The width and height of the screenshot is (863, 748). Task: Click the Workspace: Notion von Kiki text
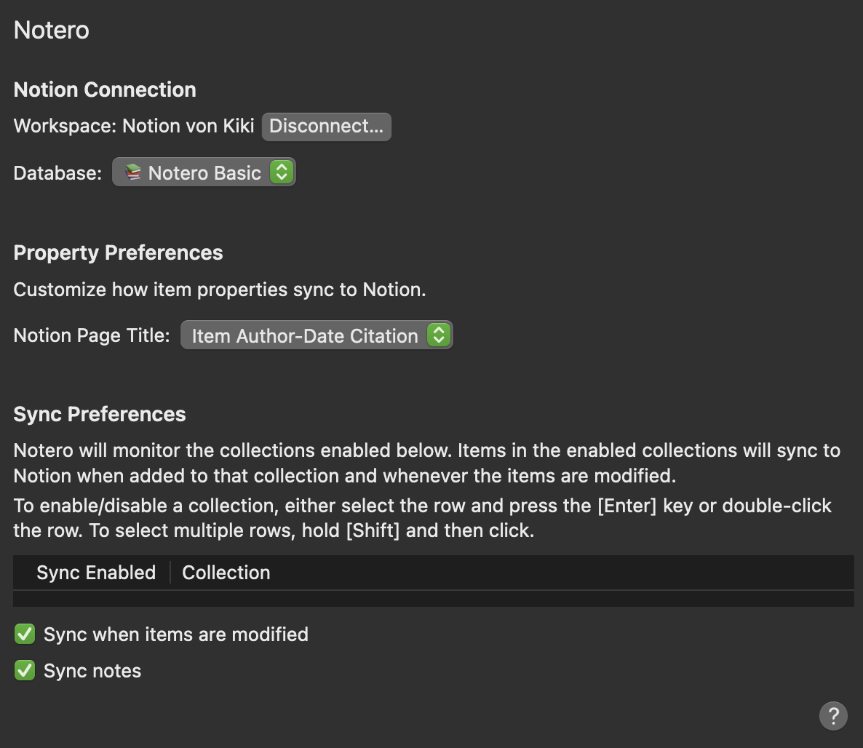pos(134,126)
